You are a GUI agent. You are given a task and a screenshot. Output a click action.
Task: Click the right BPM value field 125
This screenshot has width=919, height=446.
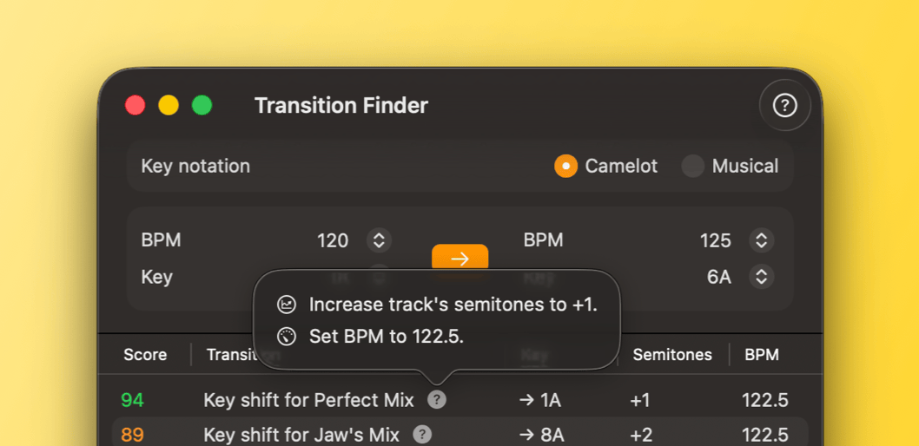coord(715,240)
